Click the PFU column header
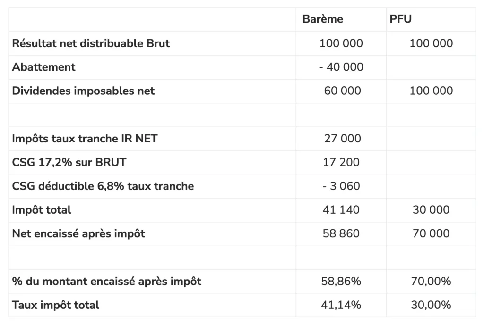The height and width of the screenshot is (324, 484). click(400, 19)
